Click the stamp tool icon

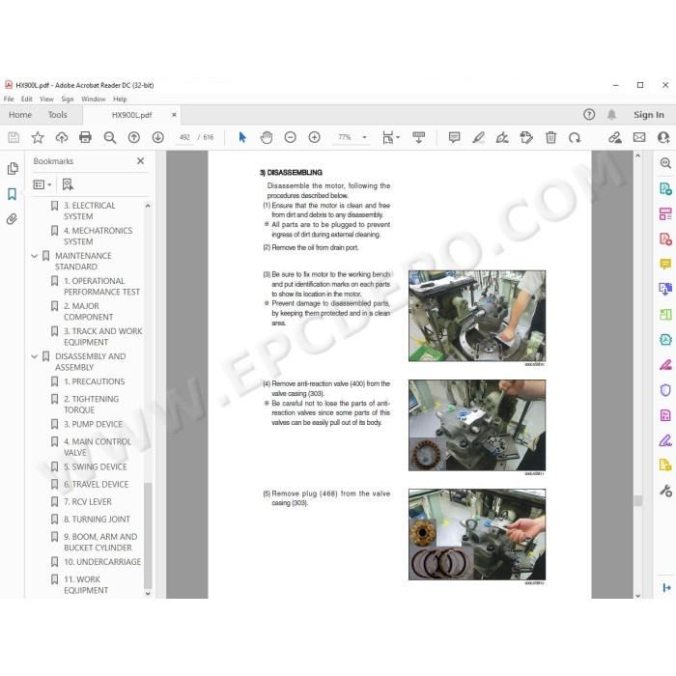[526, 137]
